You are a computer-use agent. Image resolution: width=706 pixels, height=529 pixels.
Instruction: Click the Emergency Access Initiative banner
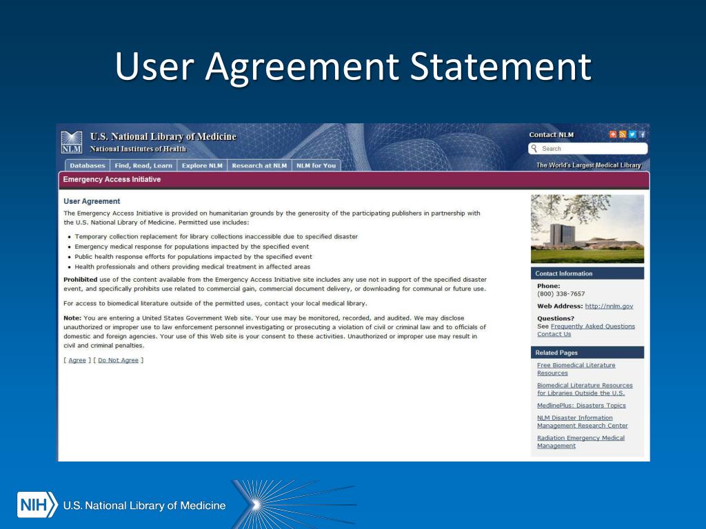[x=354, y=180]
